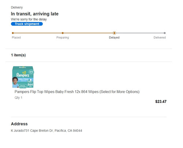Open the Pampers wipes product thumbnail

(x=23, y=77)
